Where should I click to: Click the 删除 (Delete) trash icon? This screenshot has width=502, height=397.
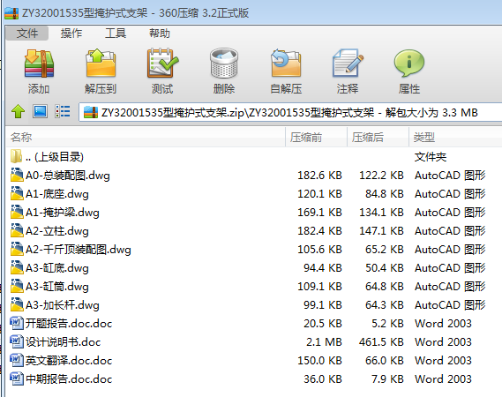point(224,64)
